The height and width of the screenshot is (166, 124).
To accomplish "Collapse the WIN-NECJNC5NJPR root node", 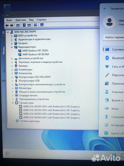I will 8,32.
